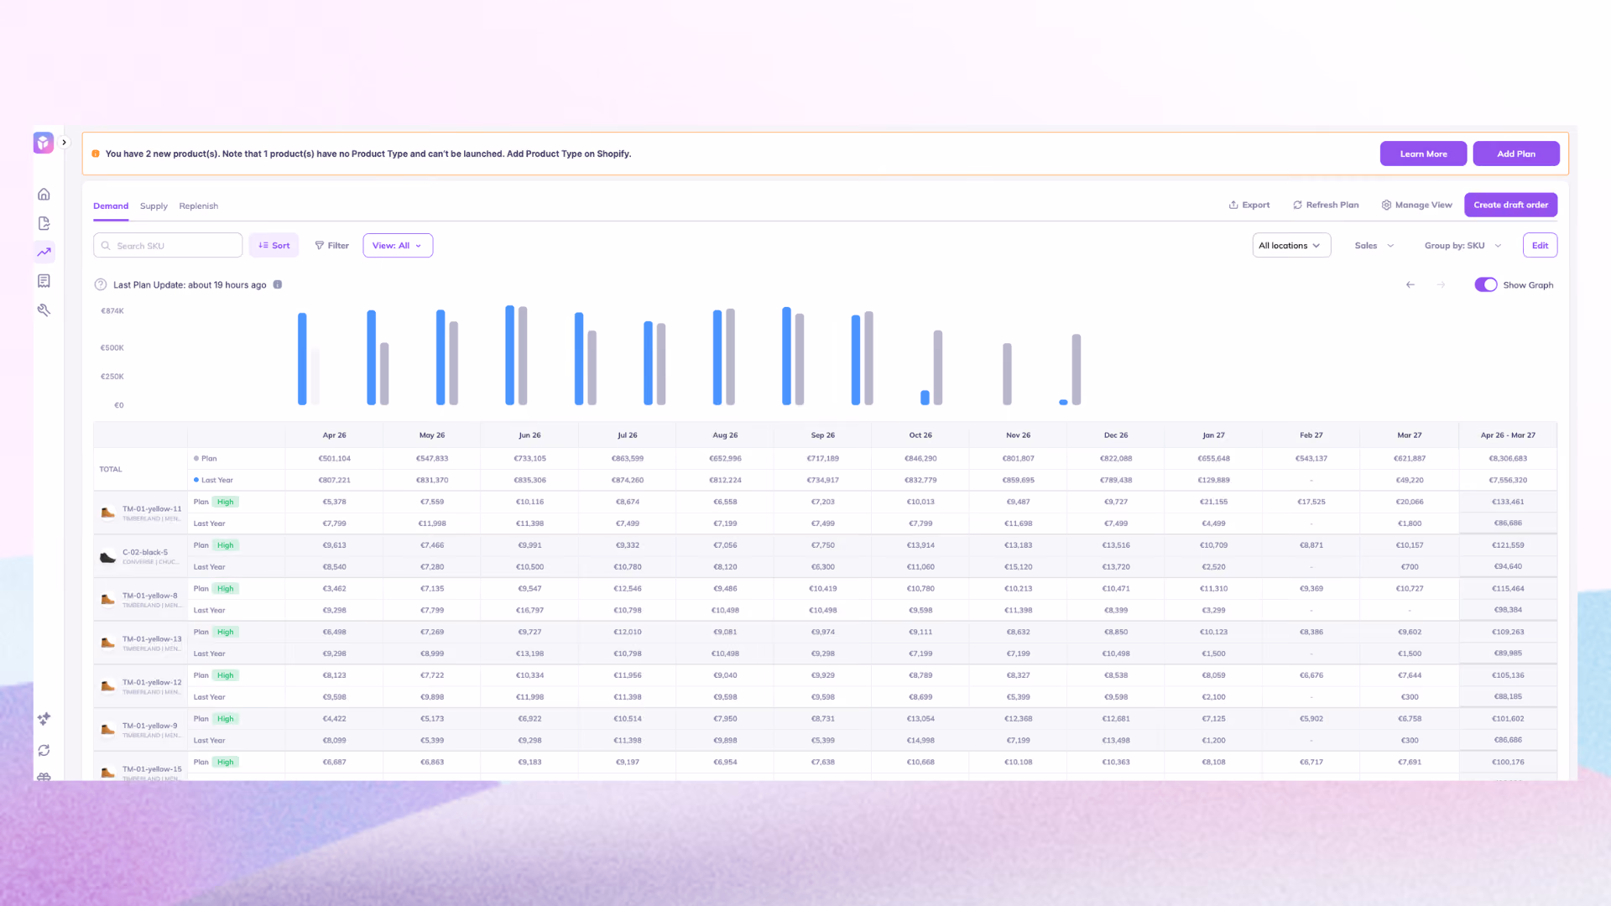Open the Group by: SKU dropdown
Screen dimensions: 1611x906
1462,246
